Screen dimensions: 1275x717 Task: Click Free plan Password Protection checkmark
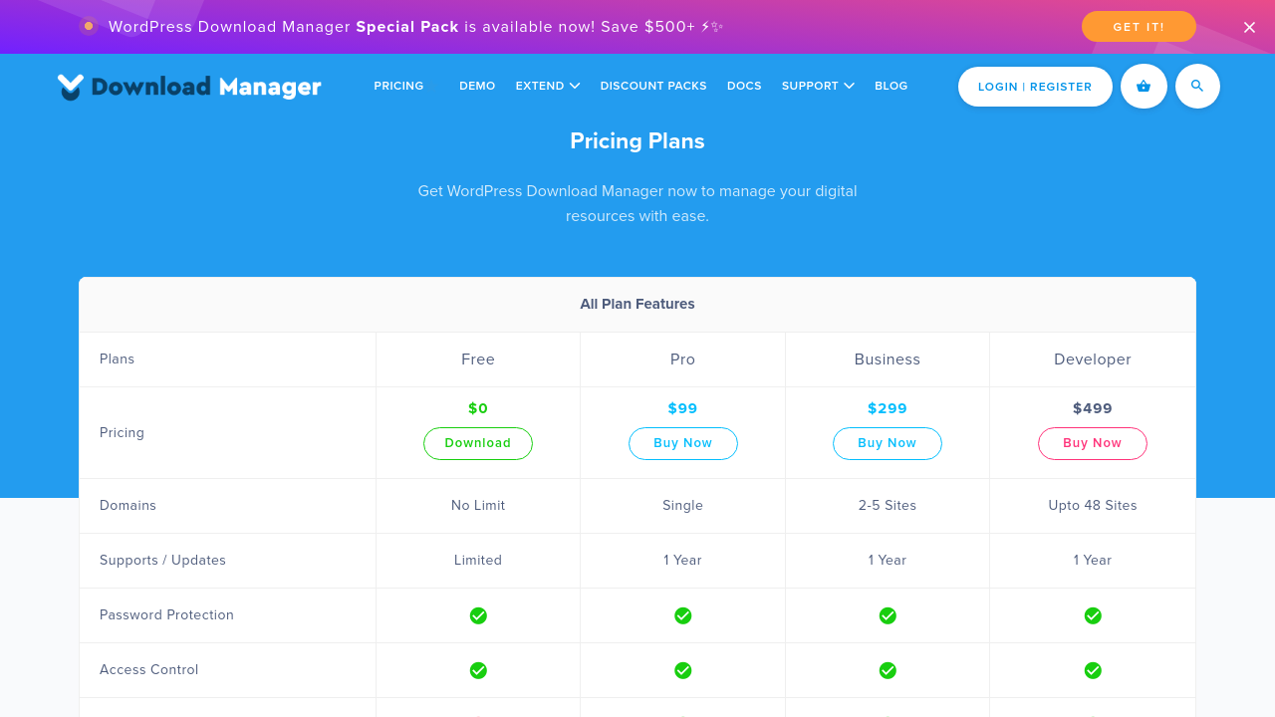tap(478, 615)
